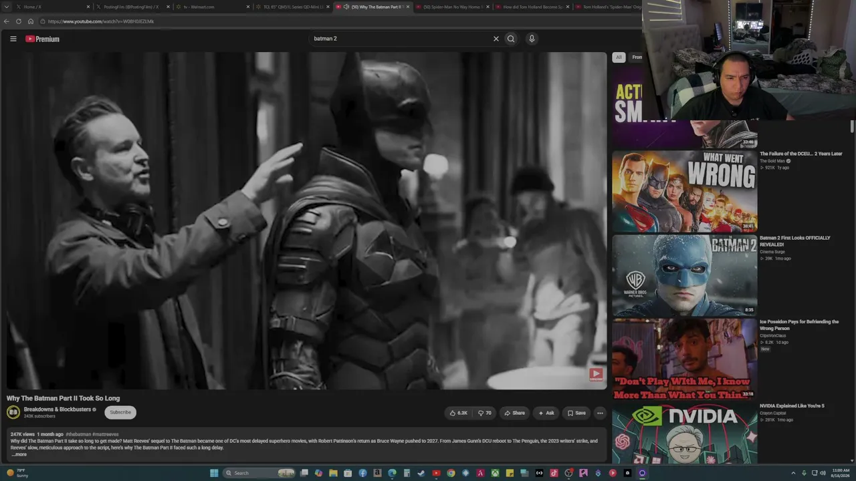Mute the Batman tab via speaker icon

click(x=346, y=7)
